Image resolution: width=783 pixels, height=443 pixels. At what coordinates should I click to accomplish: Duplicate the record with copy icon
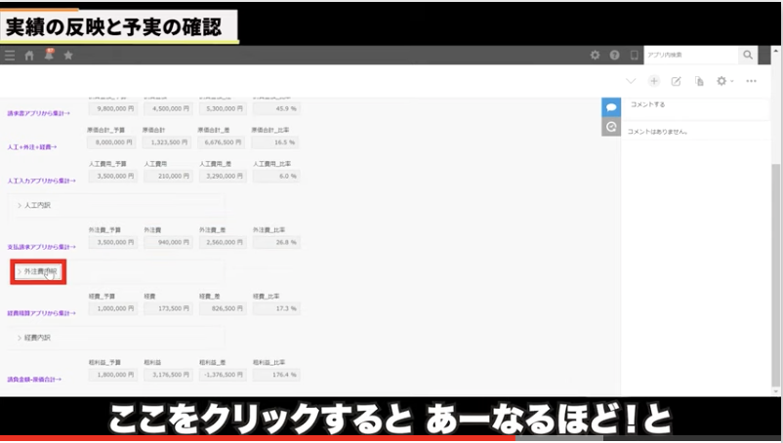[x=699, y=81]
